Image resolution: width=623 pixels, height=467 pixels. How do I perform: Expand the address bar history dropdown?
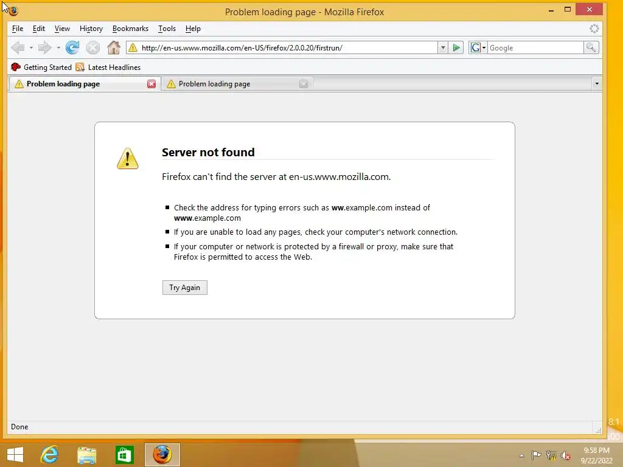click(443, 47)
